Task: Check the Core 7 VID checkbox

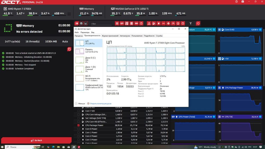Action: pos(78,111)
